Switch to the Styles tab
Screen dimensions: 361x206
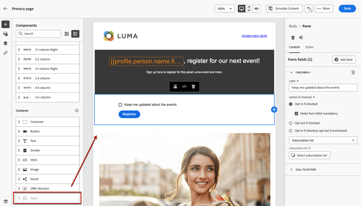pos(309,47)
